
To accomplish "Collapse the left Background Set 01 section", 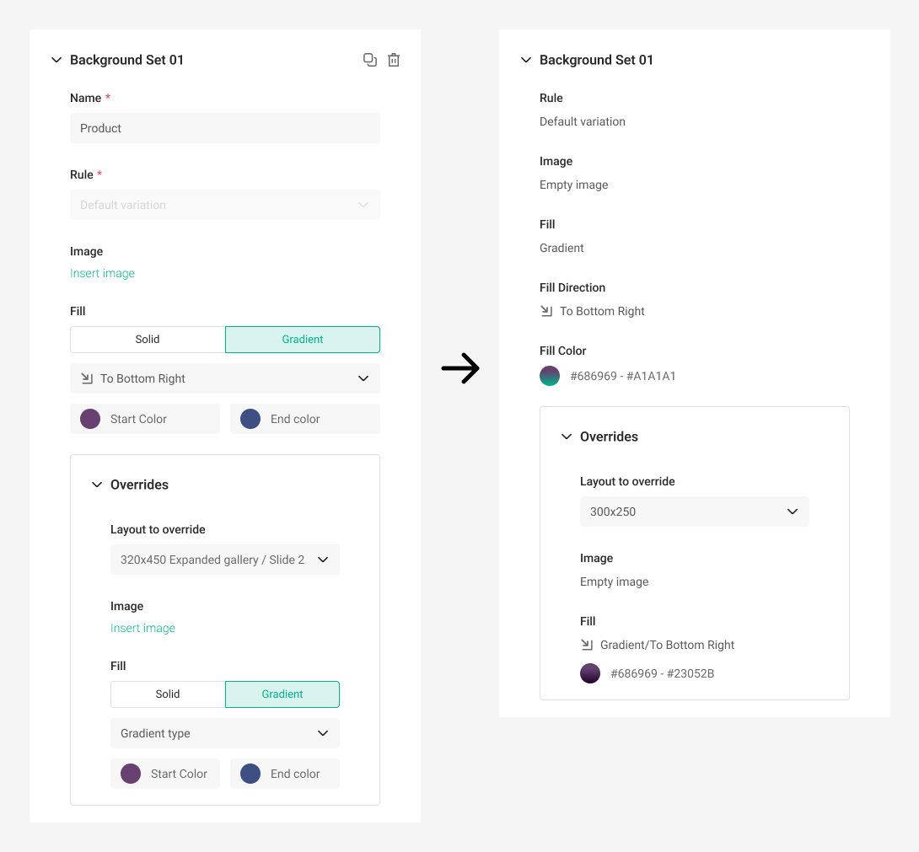I will point(56,60).
